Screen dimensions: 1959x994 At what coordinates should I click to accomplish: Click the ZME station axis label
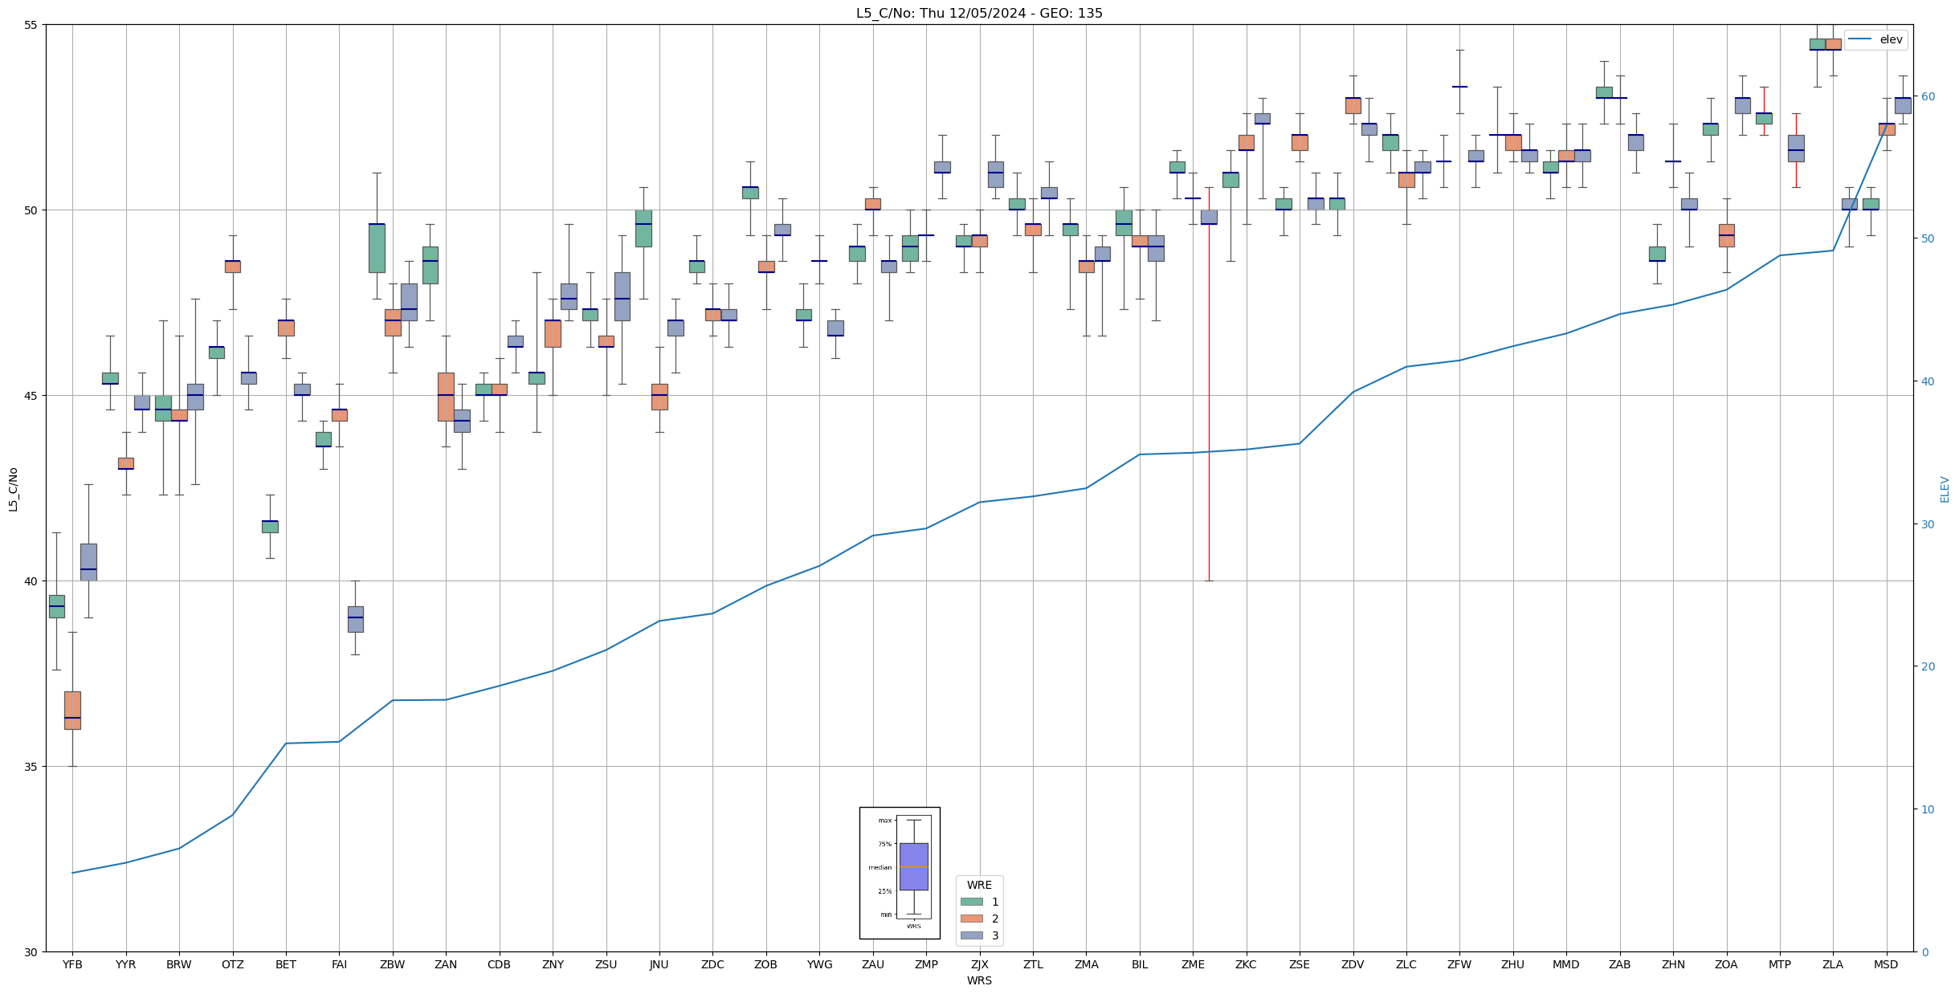pyautogui.click(x=1193, y=964)
